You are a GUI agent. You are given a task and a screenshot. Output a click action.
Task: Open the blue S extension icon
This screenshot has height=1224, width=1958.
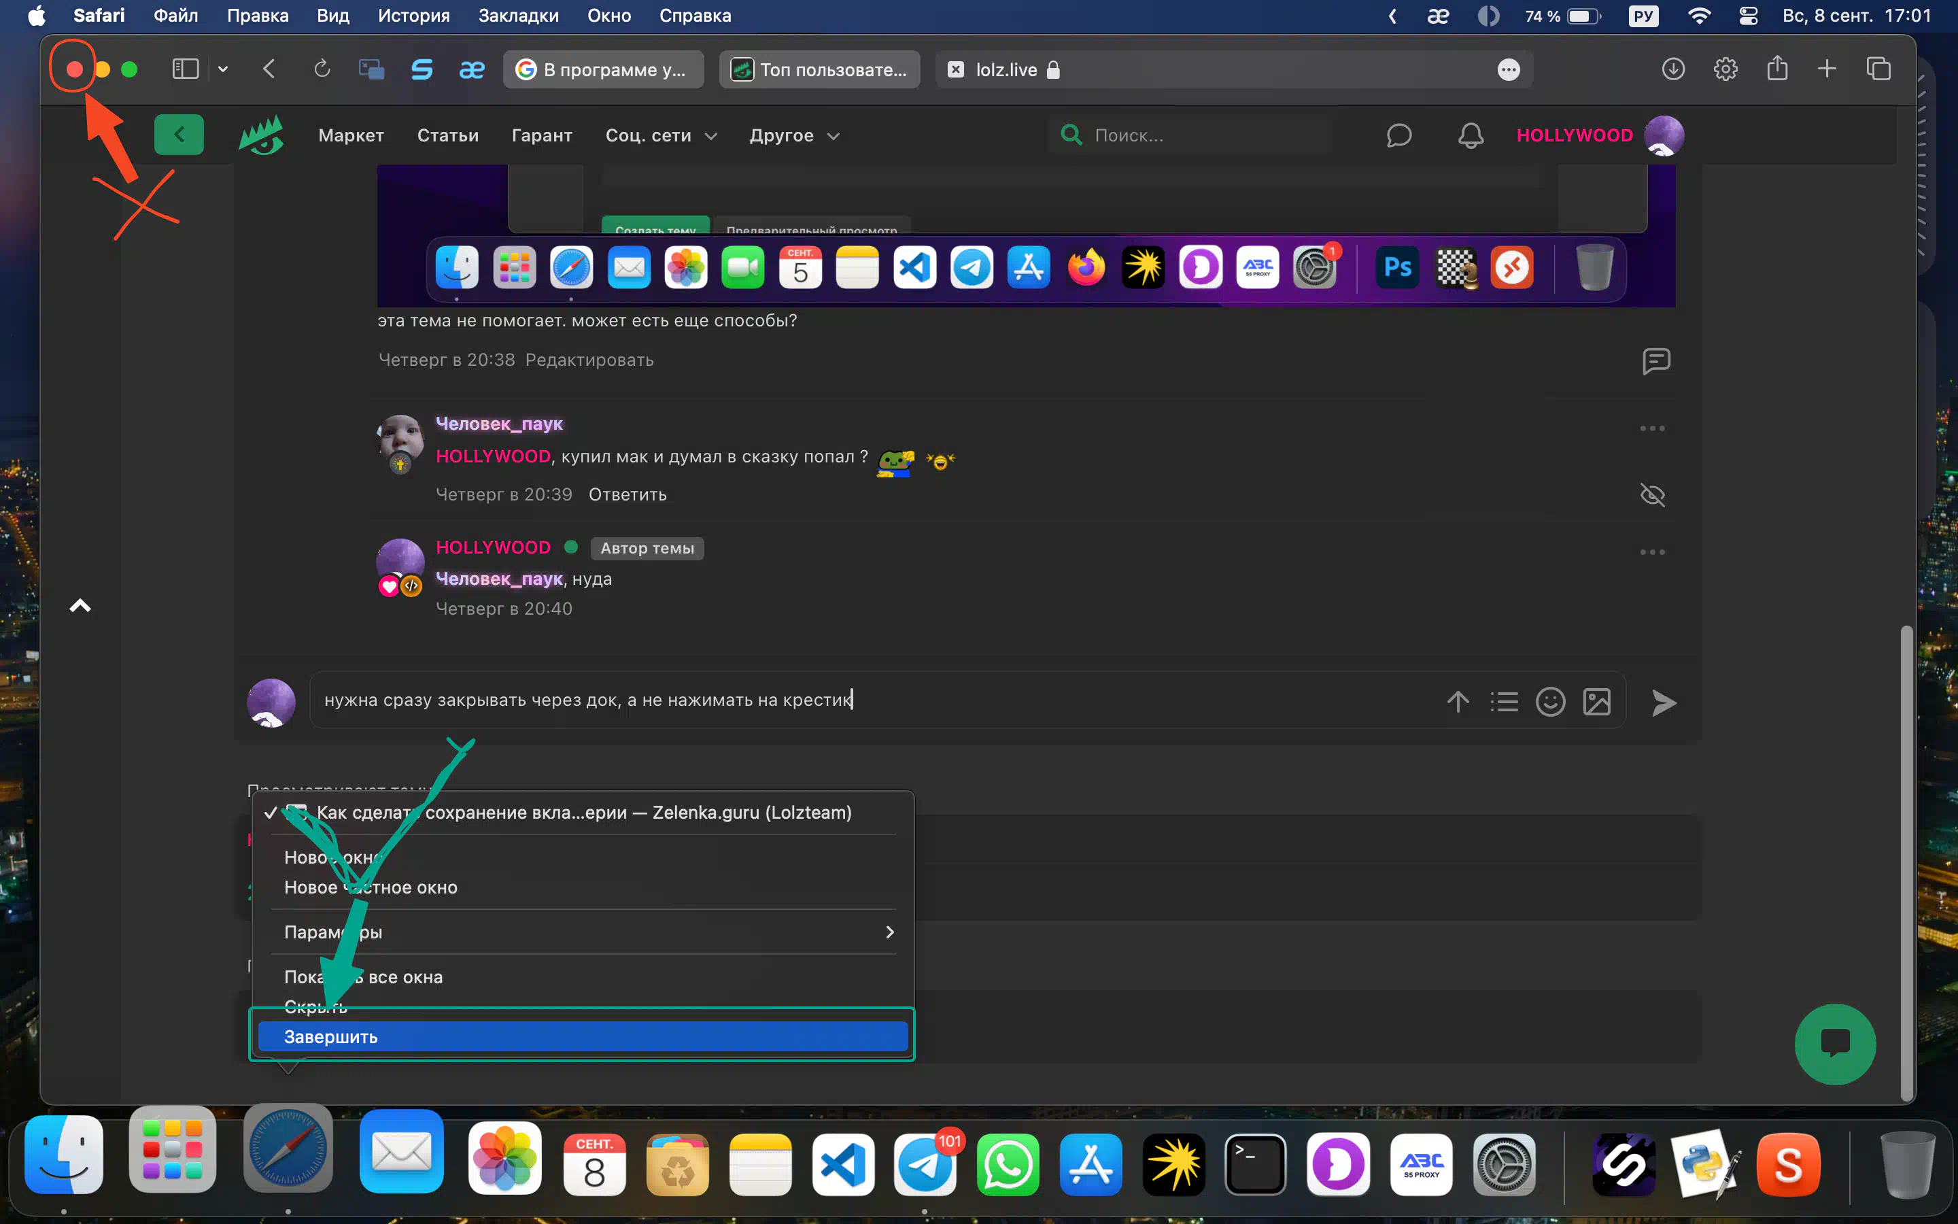[x=422, y=69]
